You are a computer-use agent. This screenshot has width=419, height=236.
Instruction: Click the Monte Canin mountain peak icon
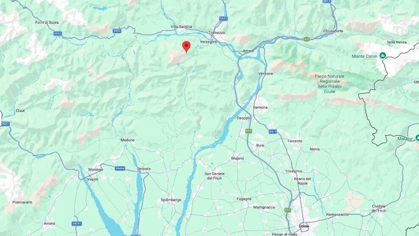coord(383,56)
